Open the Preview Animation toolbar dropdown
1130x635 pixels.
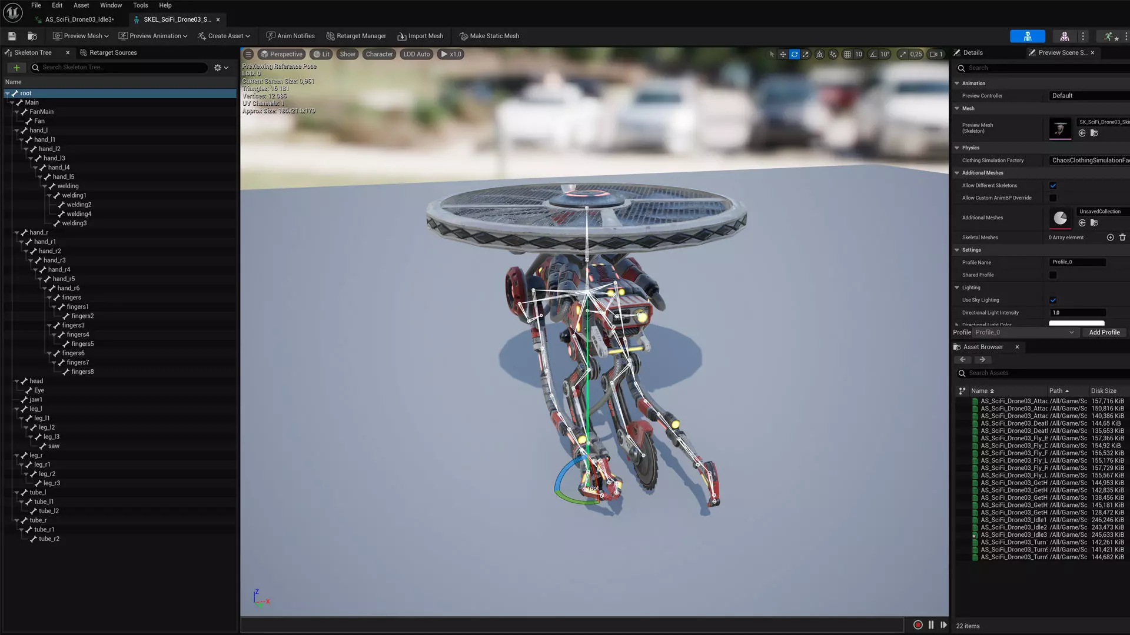pos(153,36)
